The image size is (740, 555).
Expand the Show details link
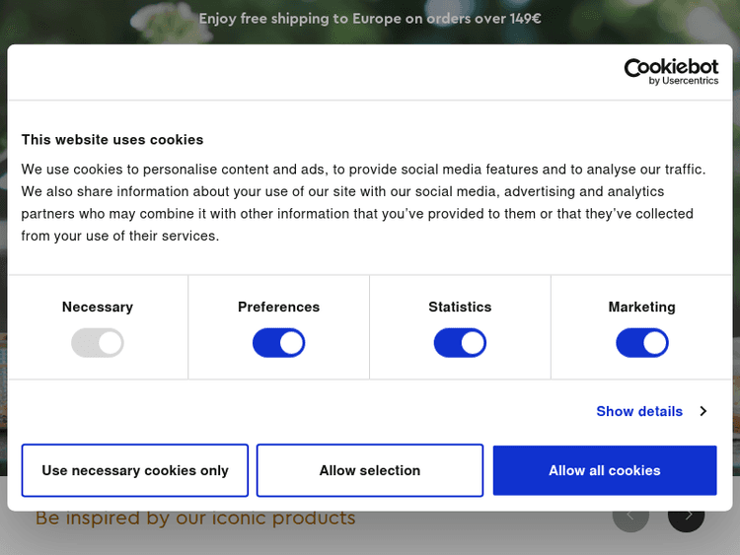point(639,411)
